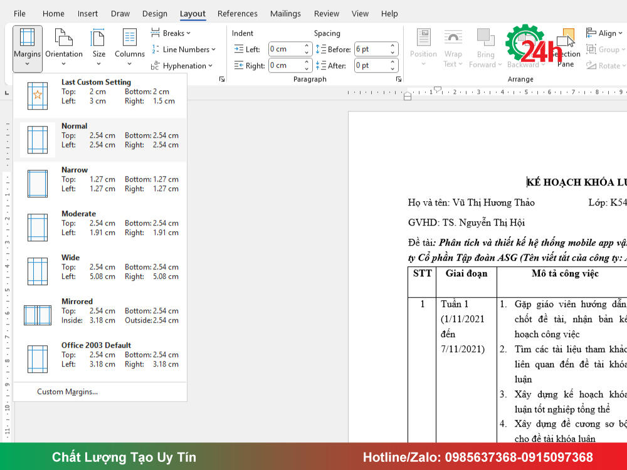Switch to the Design tab
This screenshot has height=470, width=627.
[155, 14]
